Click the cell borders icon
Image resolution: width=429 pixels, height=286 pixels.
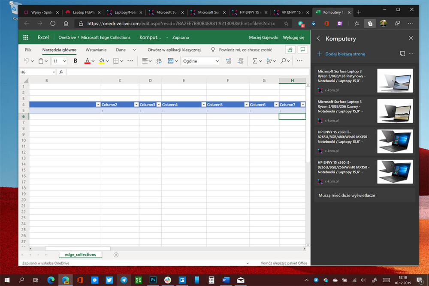[x=116, y=61]
